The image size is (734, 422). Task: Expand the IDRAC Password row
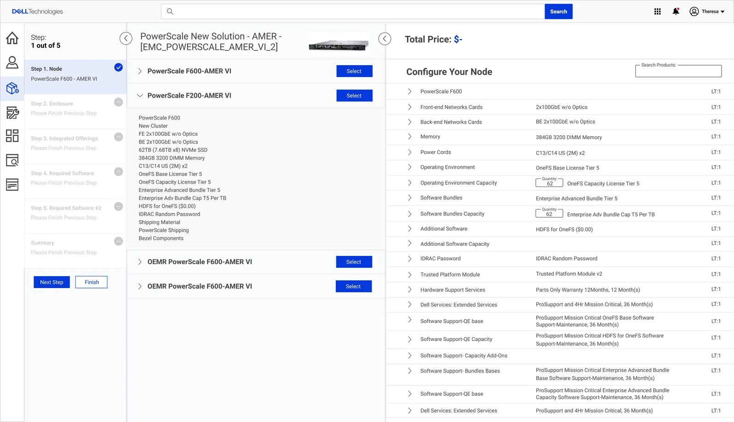pyautogui.click(x=410, y=259)
